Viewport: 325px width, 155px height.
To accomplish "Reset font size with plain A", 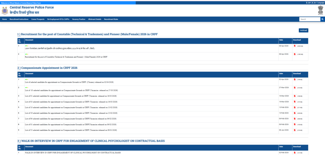I will click(x=312, y=3).
